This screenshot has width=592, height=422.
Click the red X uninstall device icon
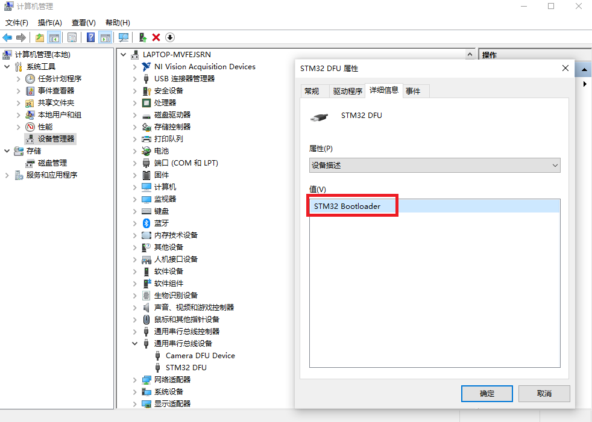(x=156, y=37)
